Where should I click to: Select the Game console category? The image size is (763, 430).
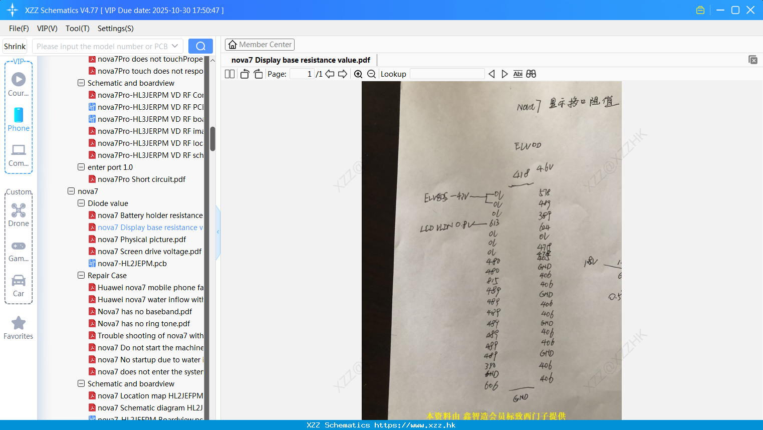(x=19, y=251)
